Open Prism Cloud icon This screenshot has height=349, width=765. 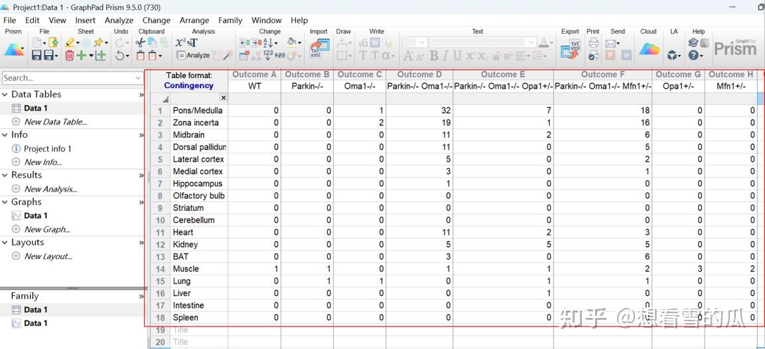(x=649, y=49)
